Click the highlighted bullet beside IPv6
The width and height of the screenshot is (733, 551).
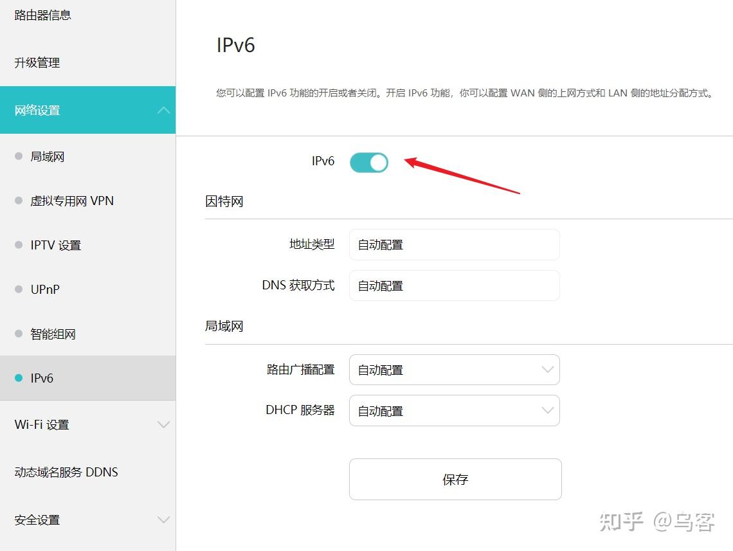(17, 378)
